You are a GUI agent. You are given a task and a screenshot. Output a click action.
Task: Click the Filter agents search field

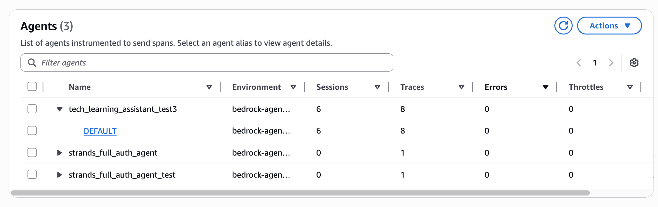[207, 63]
